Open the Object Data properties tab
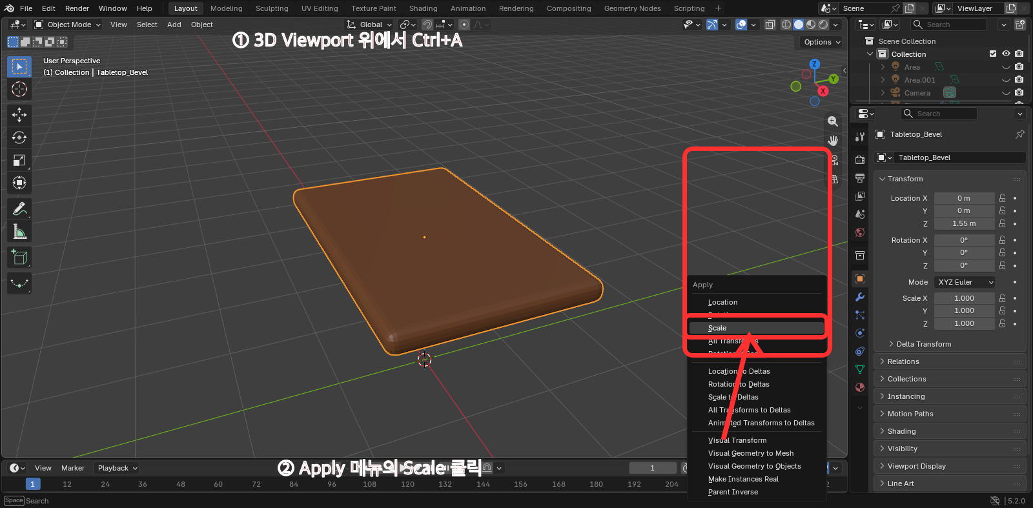Screen dimensions: 1033x508 [x=860, y=369]
